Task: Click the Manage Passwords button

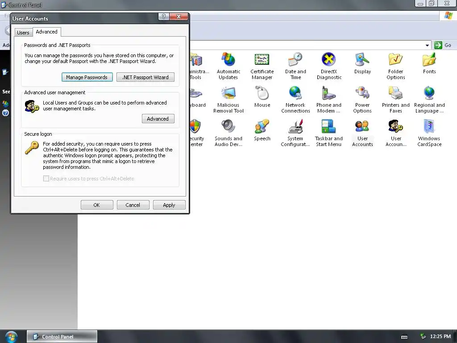Action: 87,77
